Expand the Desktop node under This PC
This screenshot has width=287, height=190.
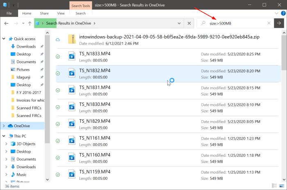pyautogui.click(x=7, y=151)
